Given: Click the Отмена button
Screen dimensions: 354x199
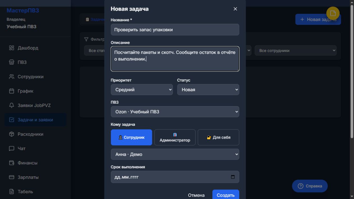Looking at the screenshot, I should click(x=196, y=195).
